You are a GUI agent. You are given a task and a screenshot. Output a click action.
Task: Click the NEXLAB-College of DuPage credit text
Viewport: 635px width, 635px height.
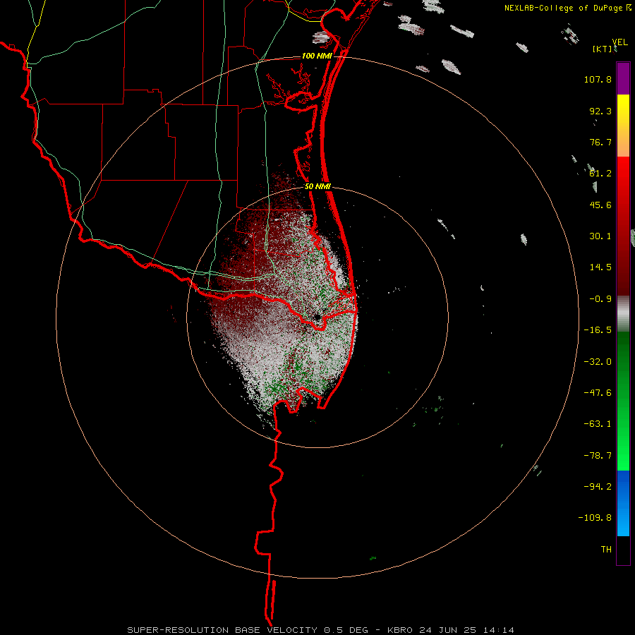coord(564,8)
